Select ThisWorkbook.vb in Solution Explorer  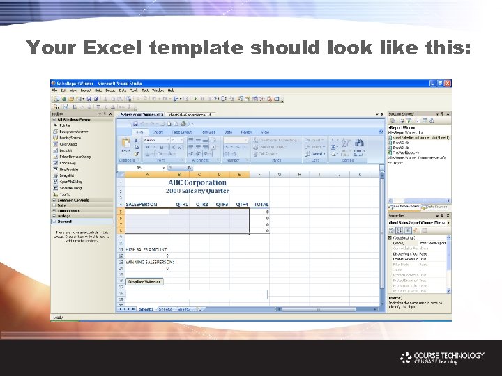403,152
